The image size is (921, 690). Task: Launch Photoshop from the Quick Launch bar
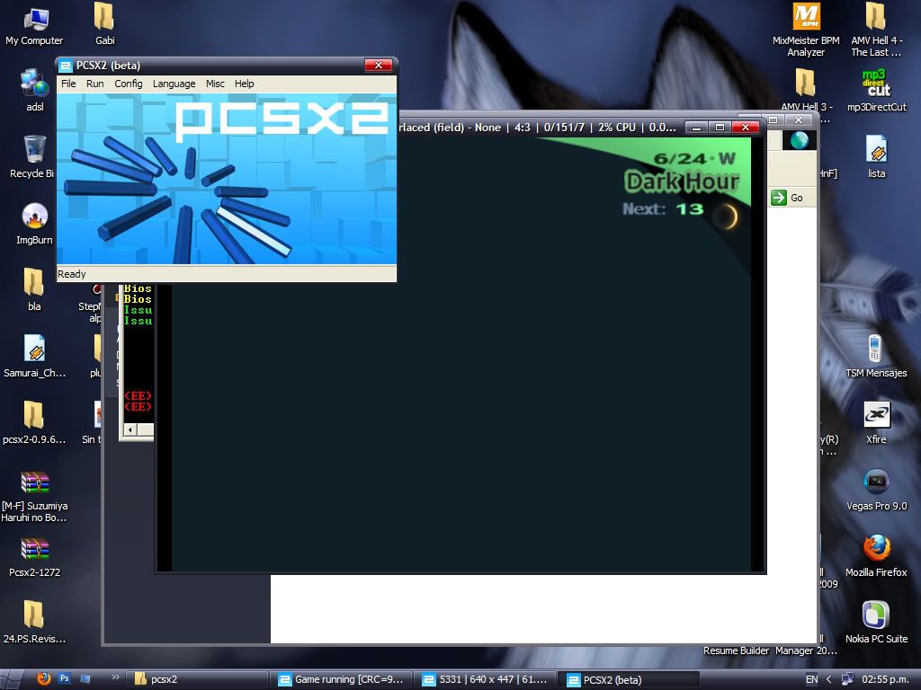(64, 679)
